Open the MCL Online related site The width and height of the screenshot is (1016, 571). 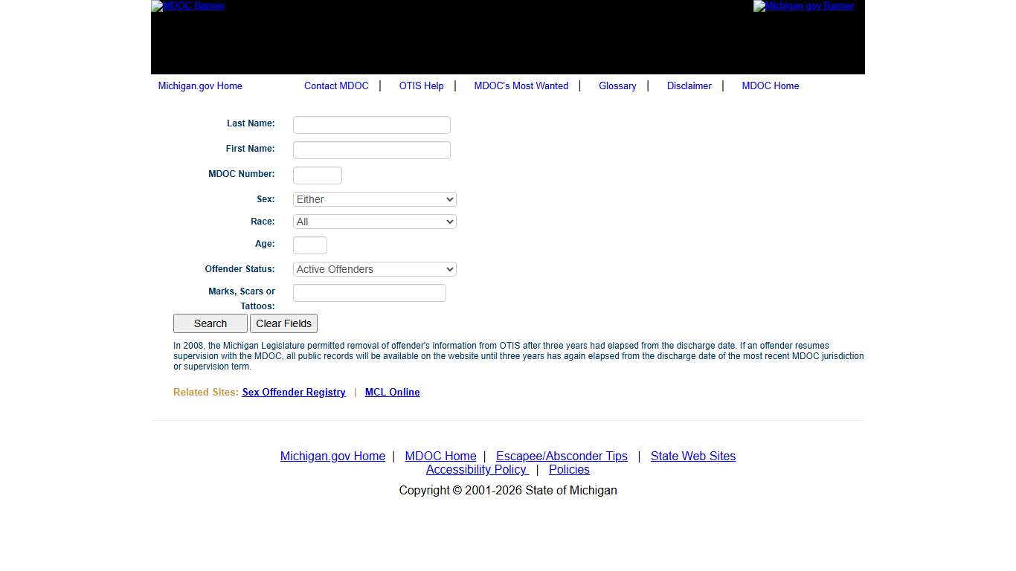point(392,392)
